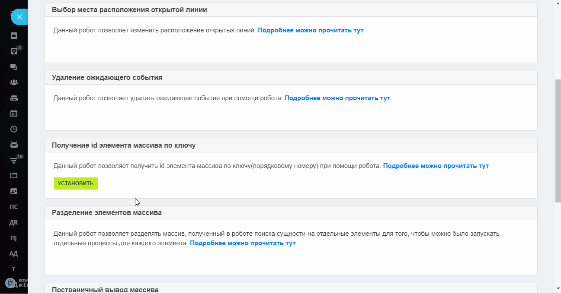Open the chat bubbles icon in sidebar
The width and height of the screenshot is (561, 294).
[14, 66]
